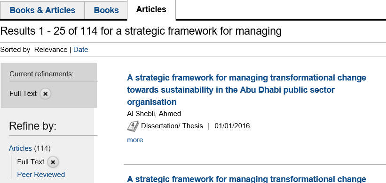Sort results by Date
The width and height of the screenshot is (386, 183).
point(80,50)
